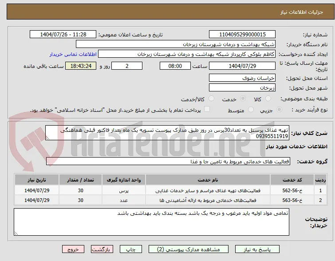
Task: Click the فعالیت‌های خدماتی آشامیدنی ها service name
Action: [208, 200]
